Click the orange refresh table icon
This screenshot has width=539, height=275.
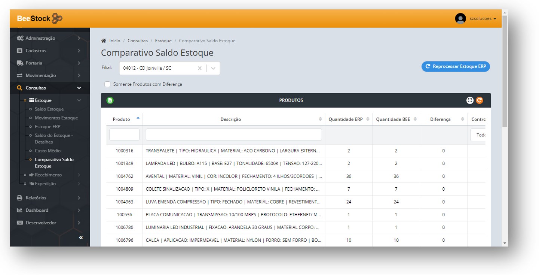click(x=480, y=100)
